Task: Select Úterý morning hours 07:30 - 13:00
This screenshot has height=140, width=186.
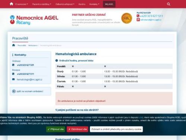Action: point(79,71)
